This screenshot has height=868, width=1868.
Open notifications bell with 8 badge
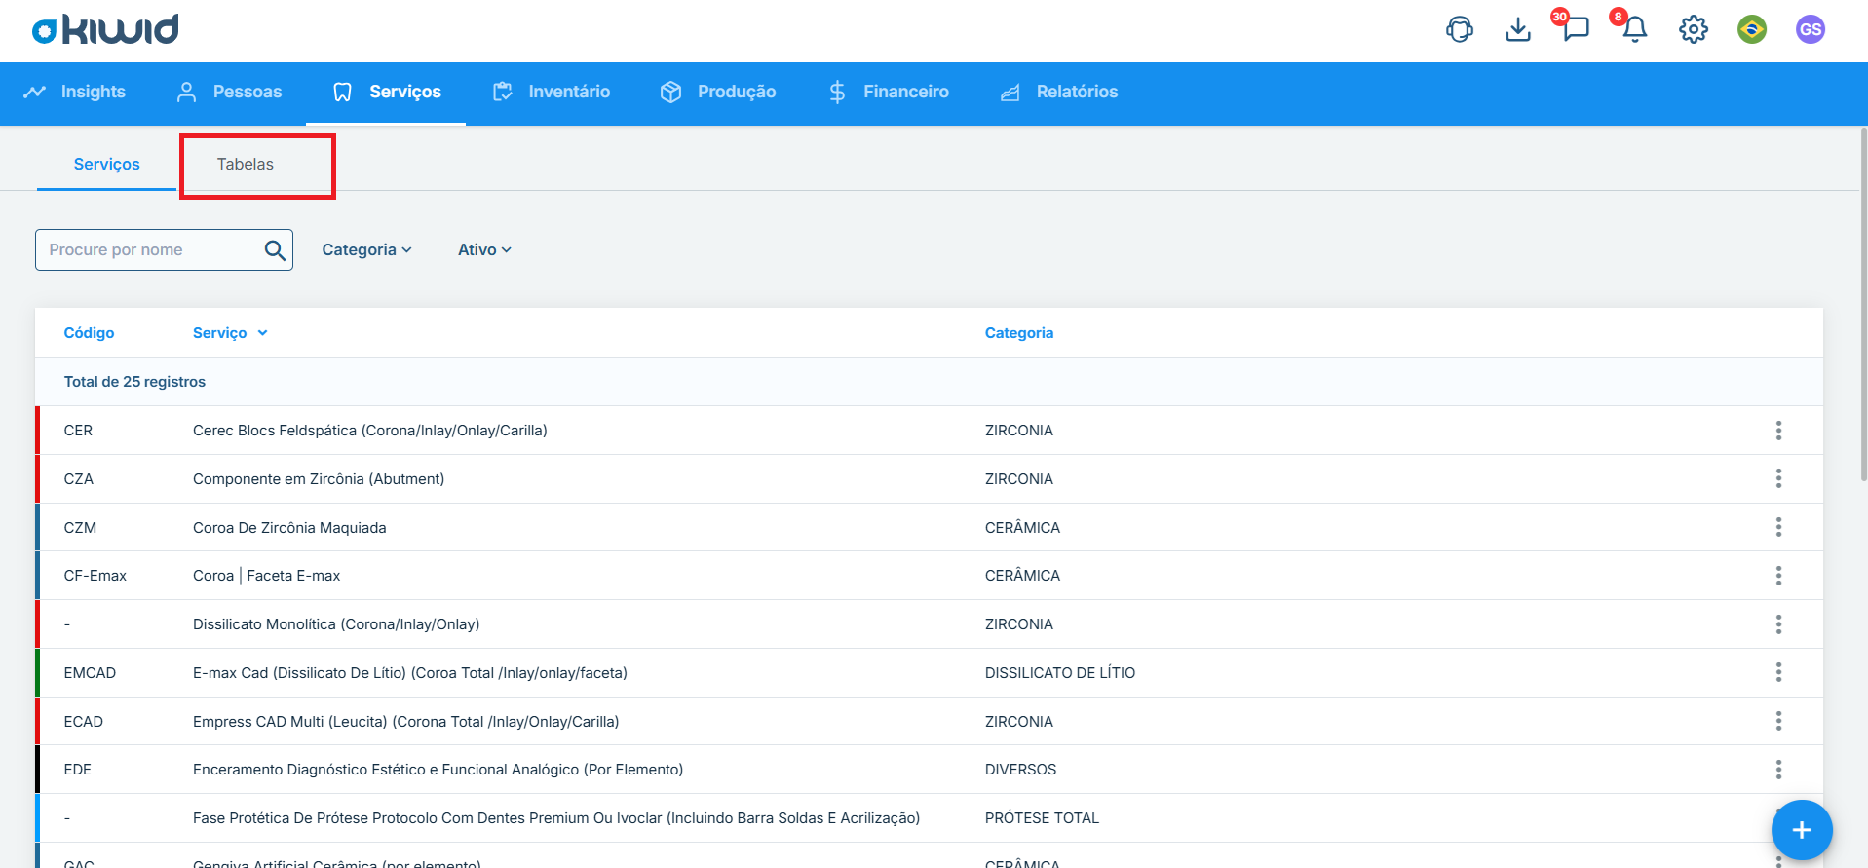pos(1633,27)
